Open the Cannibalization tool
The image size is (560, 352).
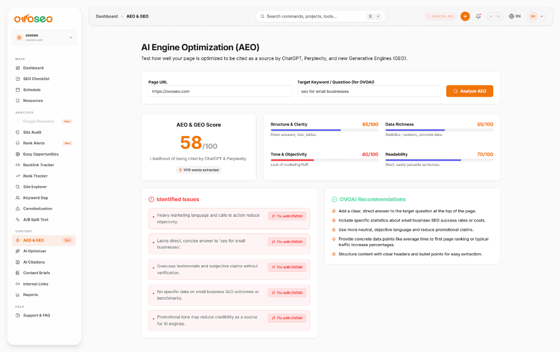point(38,209)
